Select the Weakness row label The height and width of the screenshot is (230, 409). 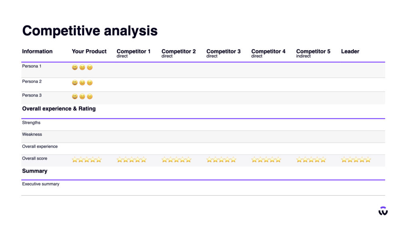[32, 134]
